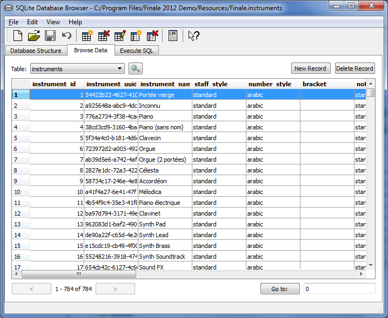
Task: Click the horizontal scrollbar thumb below the table
Action: (79, 274)
